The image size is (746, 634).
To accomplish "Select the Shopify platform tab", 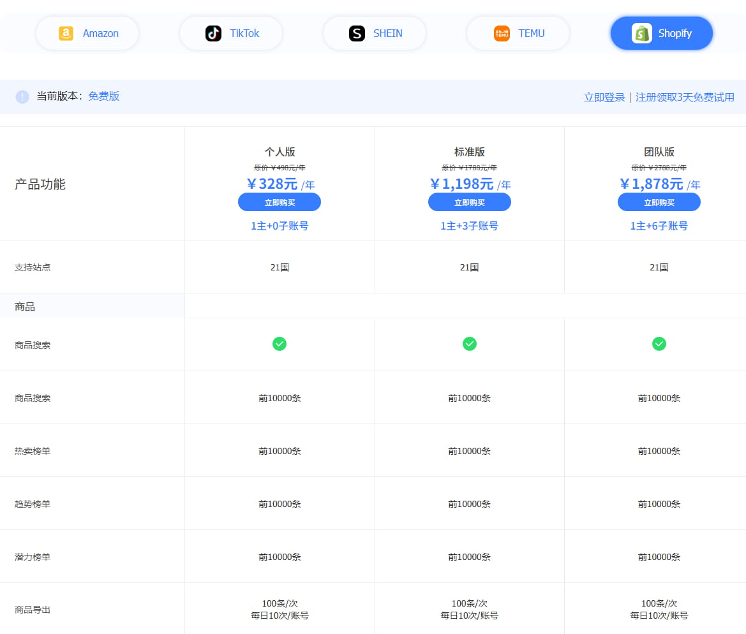I will coord(662,33).
